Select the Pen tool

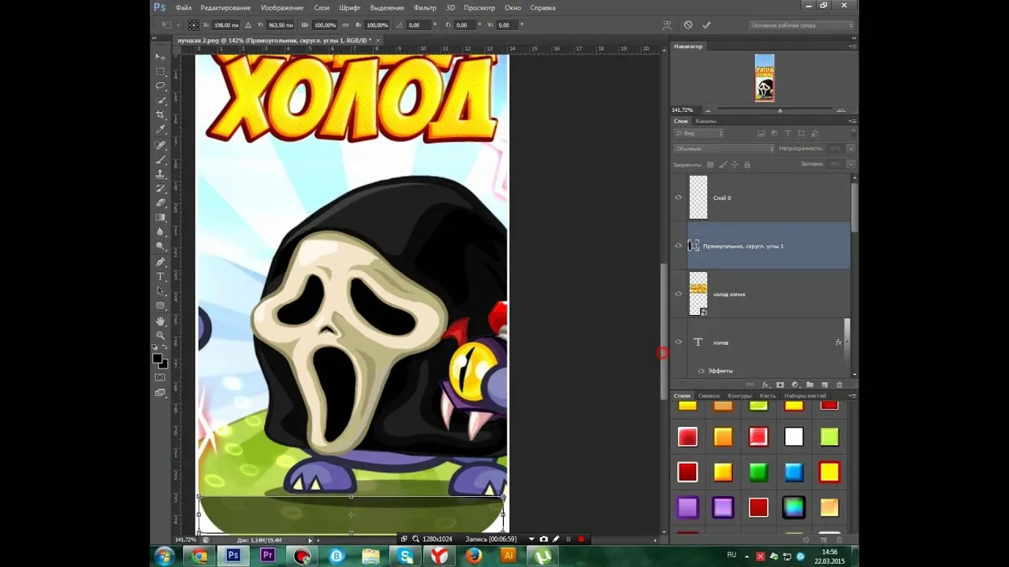pyautogui.click(x=161, y=261)
